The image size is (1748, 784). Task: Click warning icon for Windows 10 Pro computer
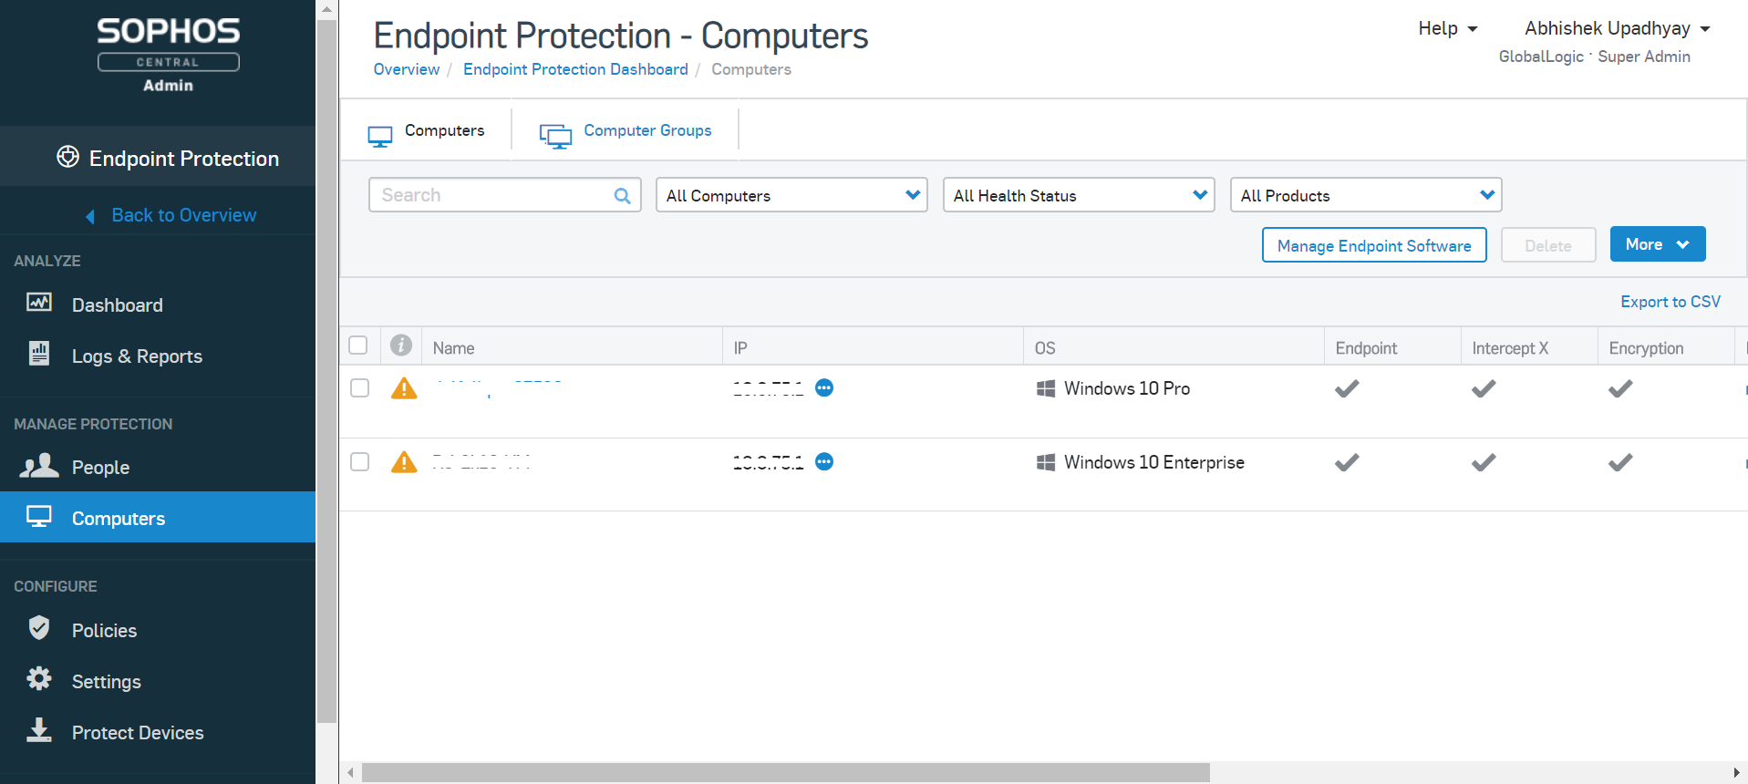404,388
